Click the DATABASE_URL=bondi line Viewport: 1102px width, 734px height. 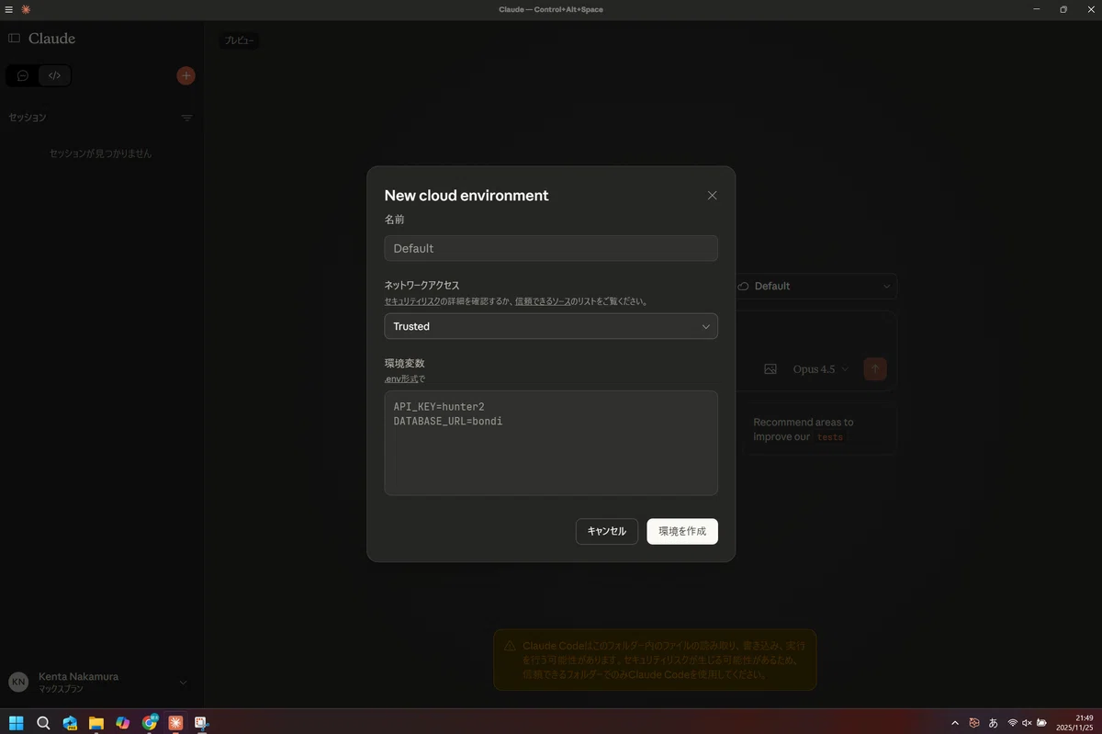(448, 421)
